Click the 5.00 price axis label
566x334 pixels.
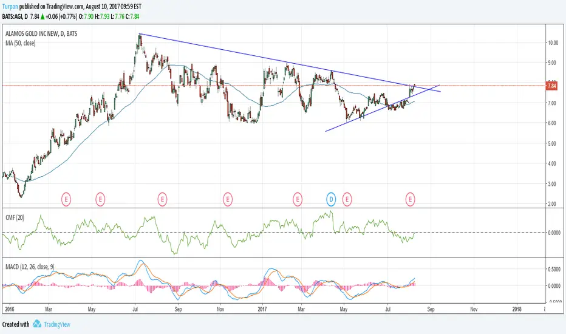pos(552,143)
